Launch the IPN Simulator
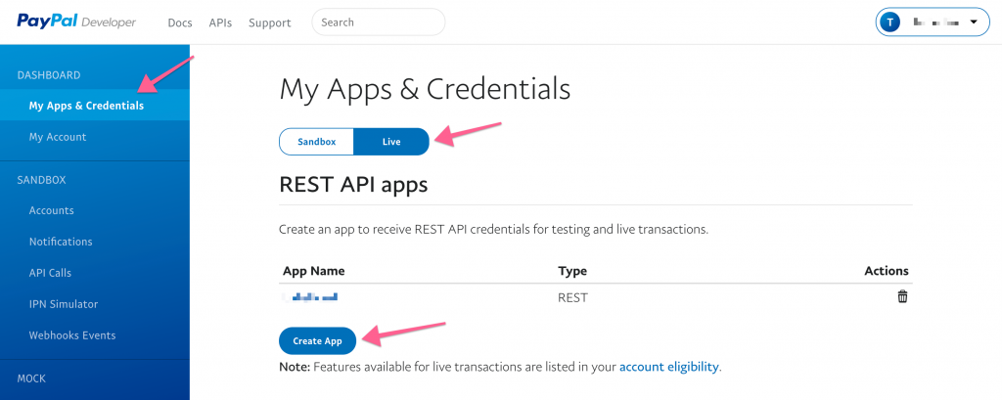The image size is (1002, 400). click(x=65, y=304)
